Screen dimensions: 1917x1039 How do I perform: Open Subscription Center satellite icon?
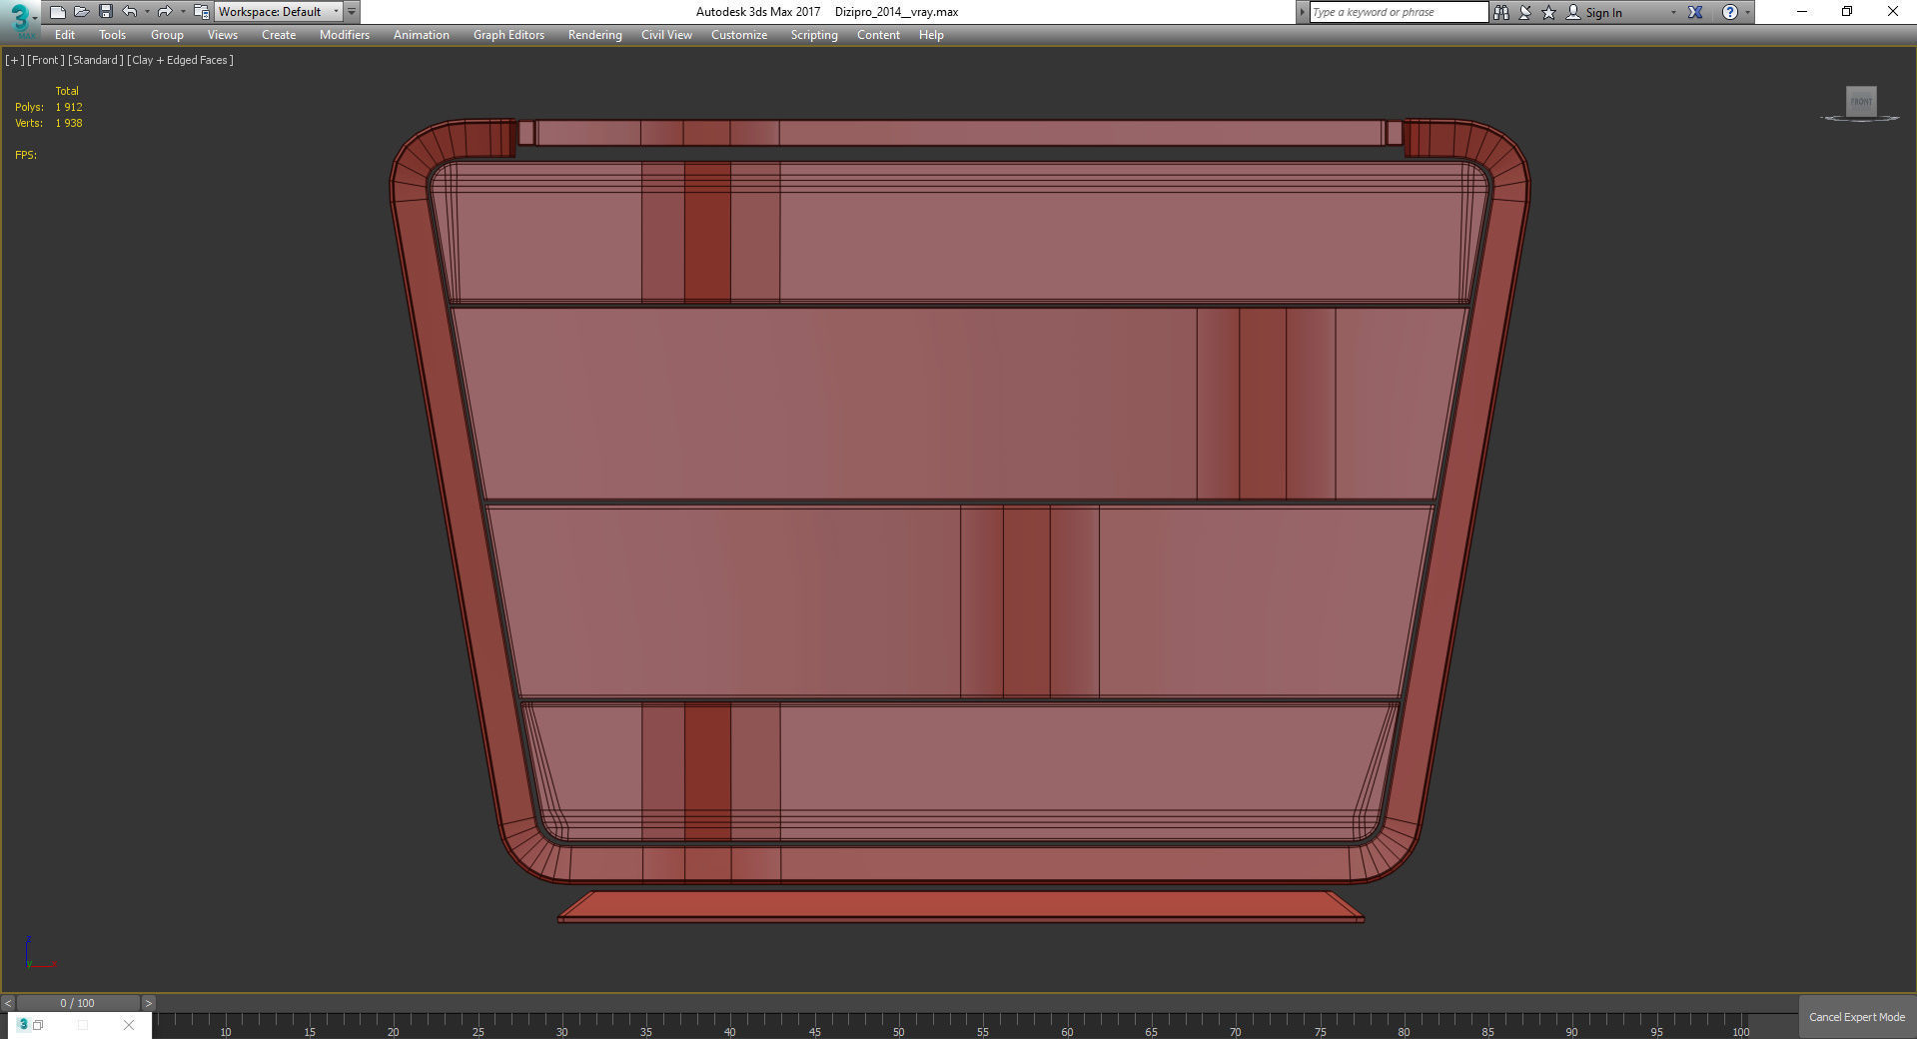tap(1525, 12)
